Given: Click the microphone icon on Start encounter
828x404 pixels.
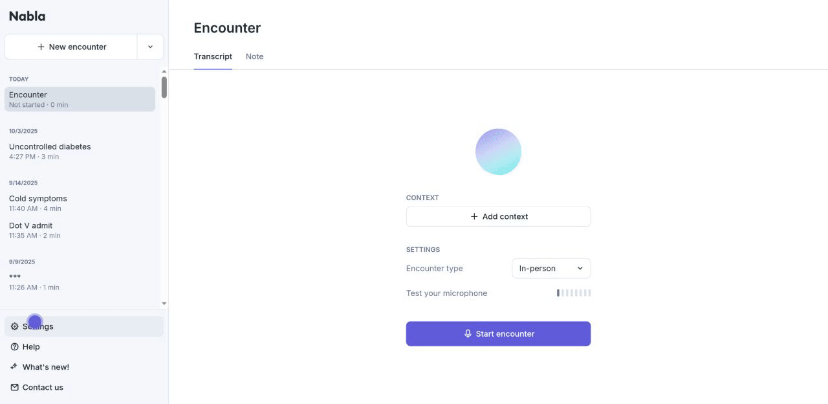Looking at the screenshot, I should [468, 334].
